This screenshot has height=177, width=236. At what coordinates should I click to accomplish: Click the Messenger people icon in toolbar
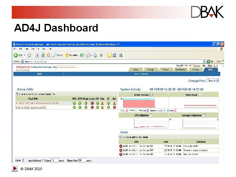pyautogui.click(x=120, y=55)
